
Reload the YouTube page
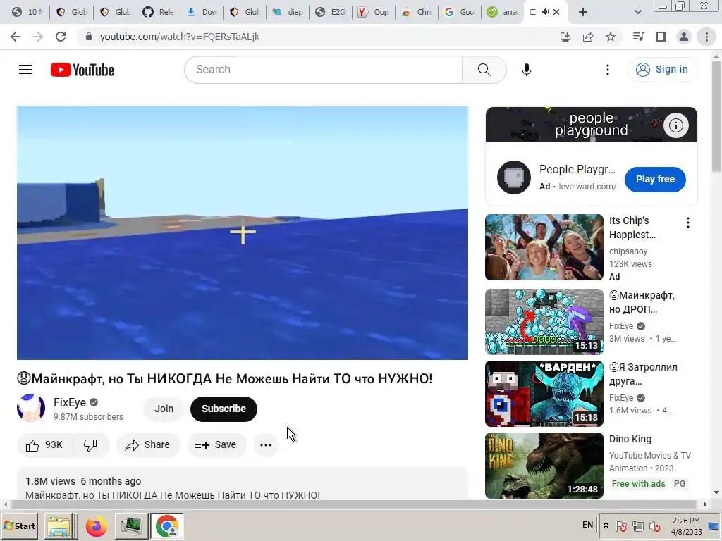[x=61, y=37]
